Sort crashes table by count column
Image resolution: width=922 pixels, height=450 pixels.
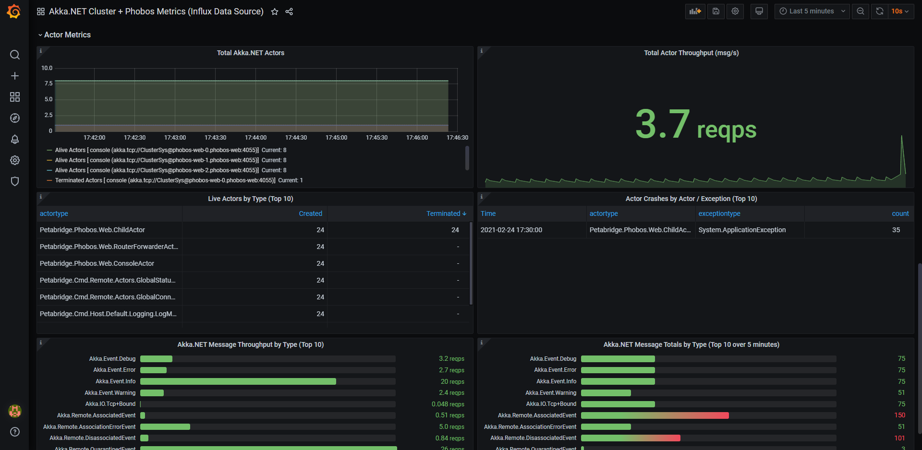[x=900, y=213]
